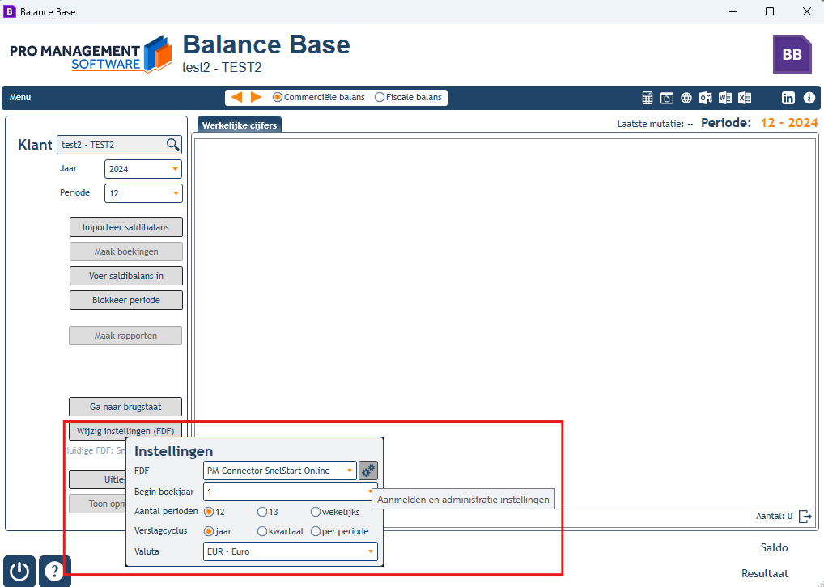Image resolution: width=824 pixels, height=587 pixels.
Task: Expand the FDF PM-Connector SnelStart Online dropdown
Action: (279, 471)
